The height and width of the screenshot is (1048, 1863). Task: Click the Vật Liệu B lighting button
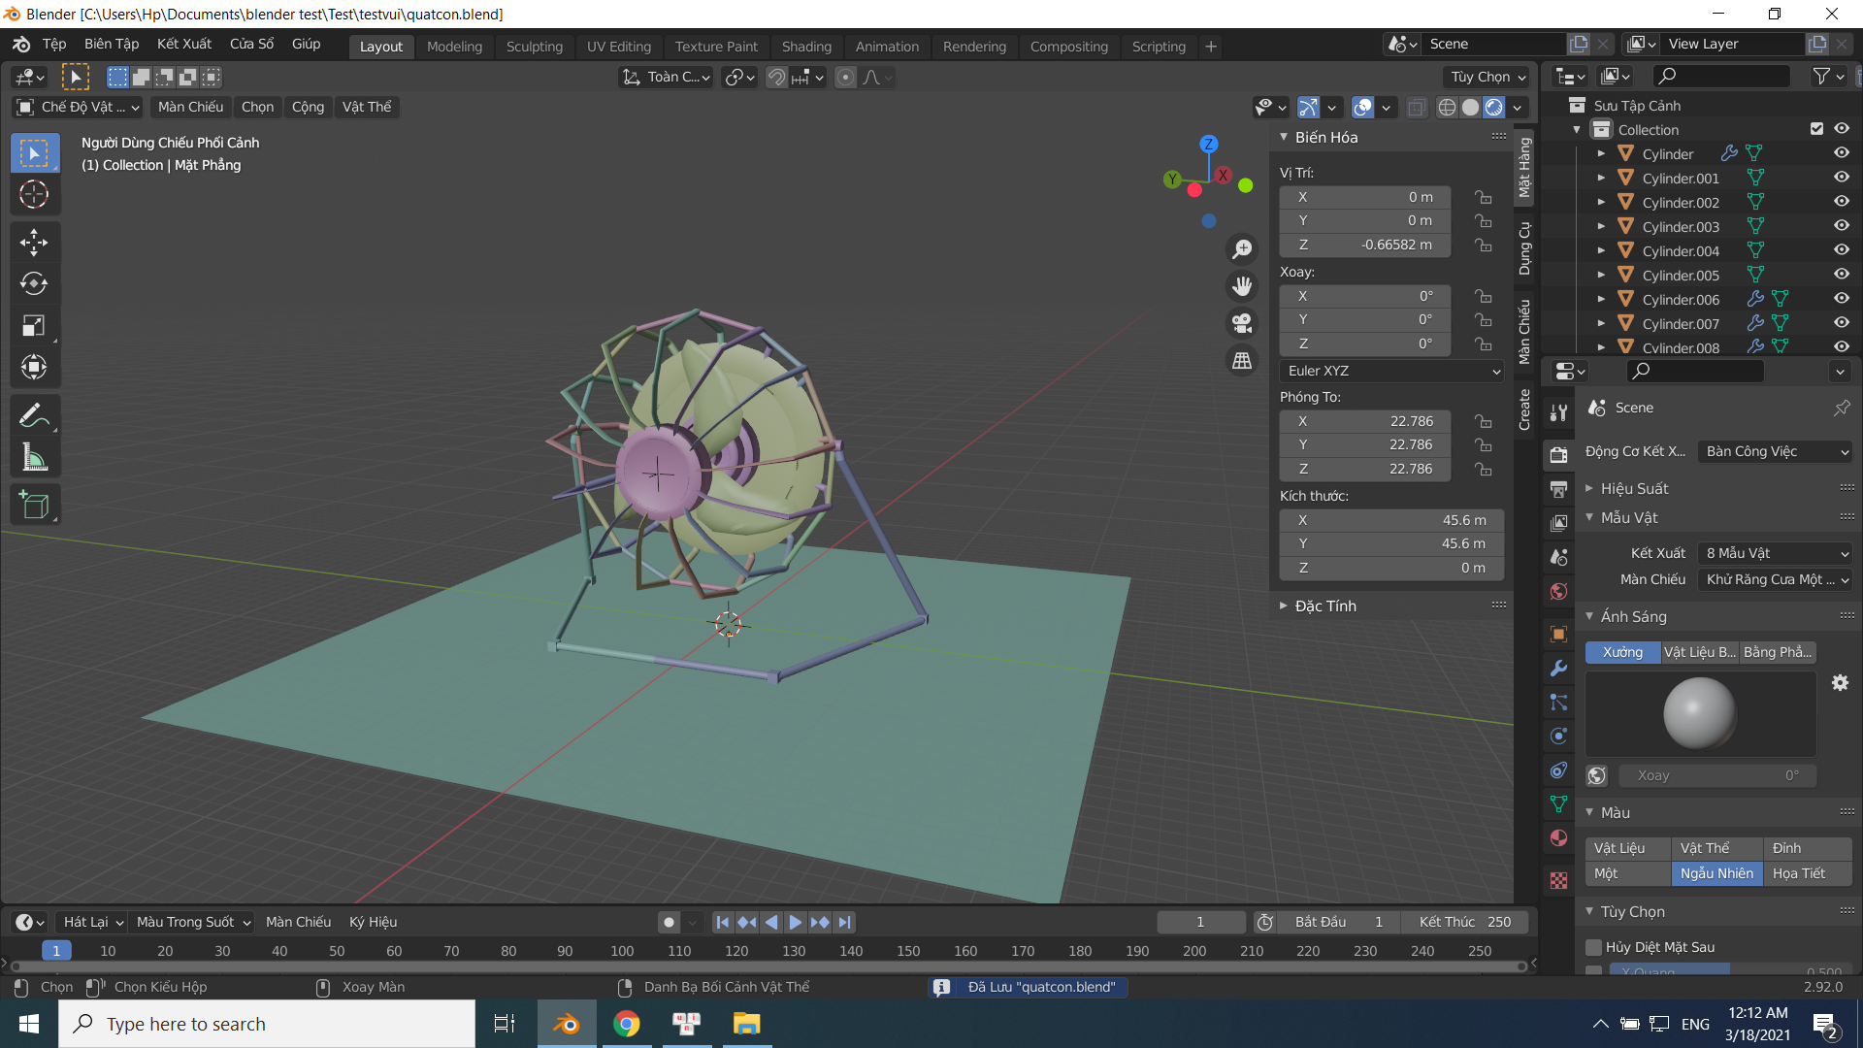coord(1699,652)
